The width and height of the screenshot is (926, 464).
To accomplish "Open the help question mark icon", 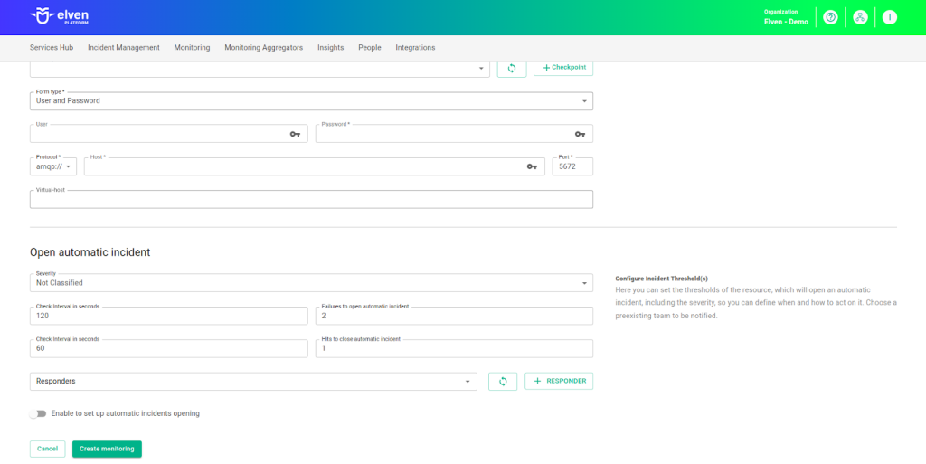I will (830, 17).
